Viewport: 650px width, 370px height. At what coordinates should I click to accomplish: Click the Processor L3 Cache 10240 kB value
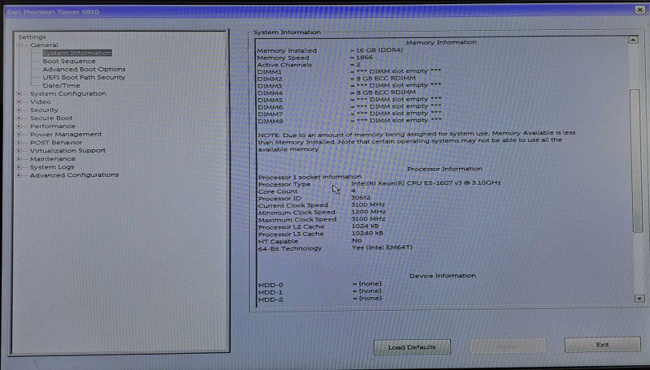(x=367, y=234)
